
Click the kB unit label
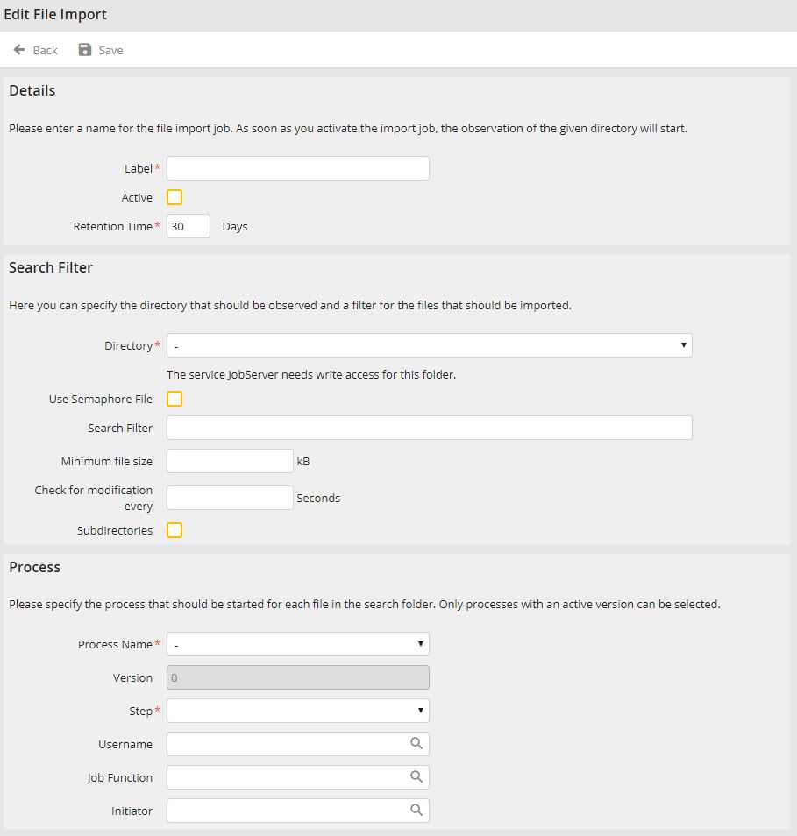click(303, 461)
